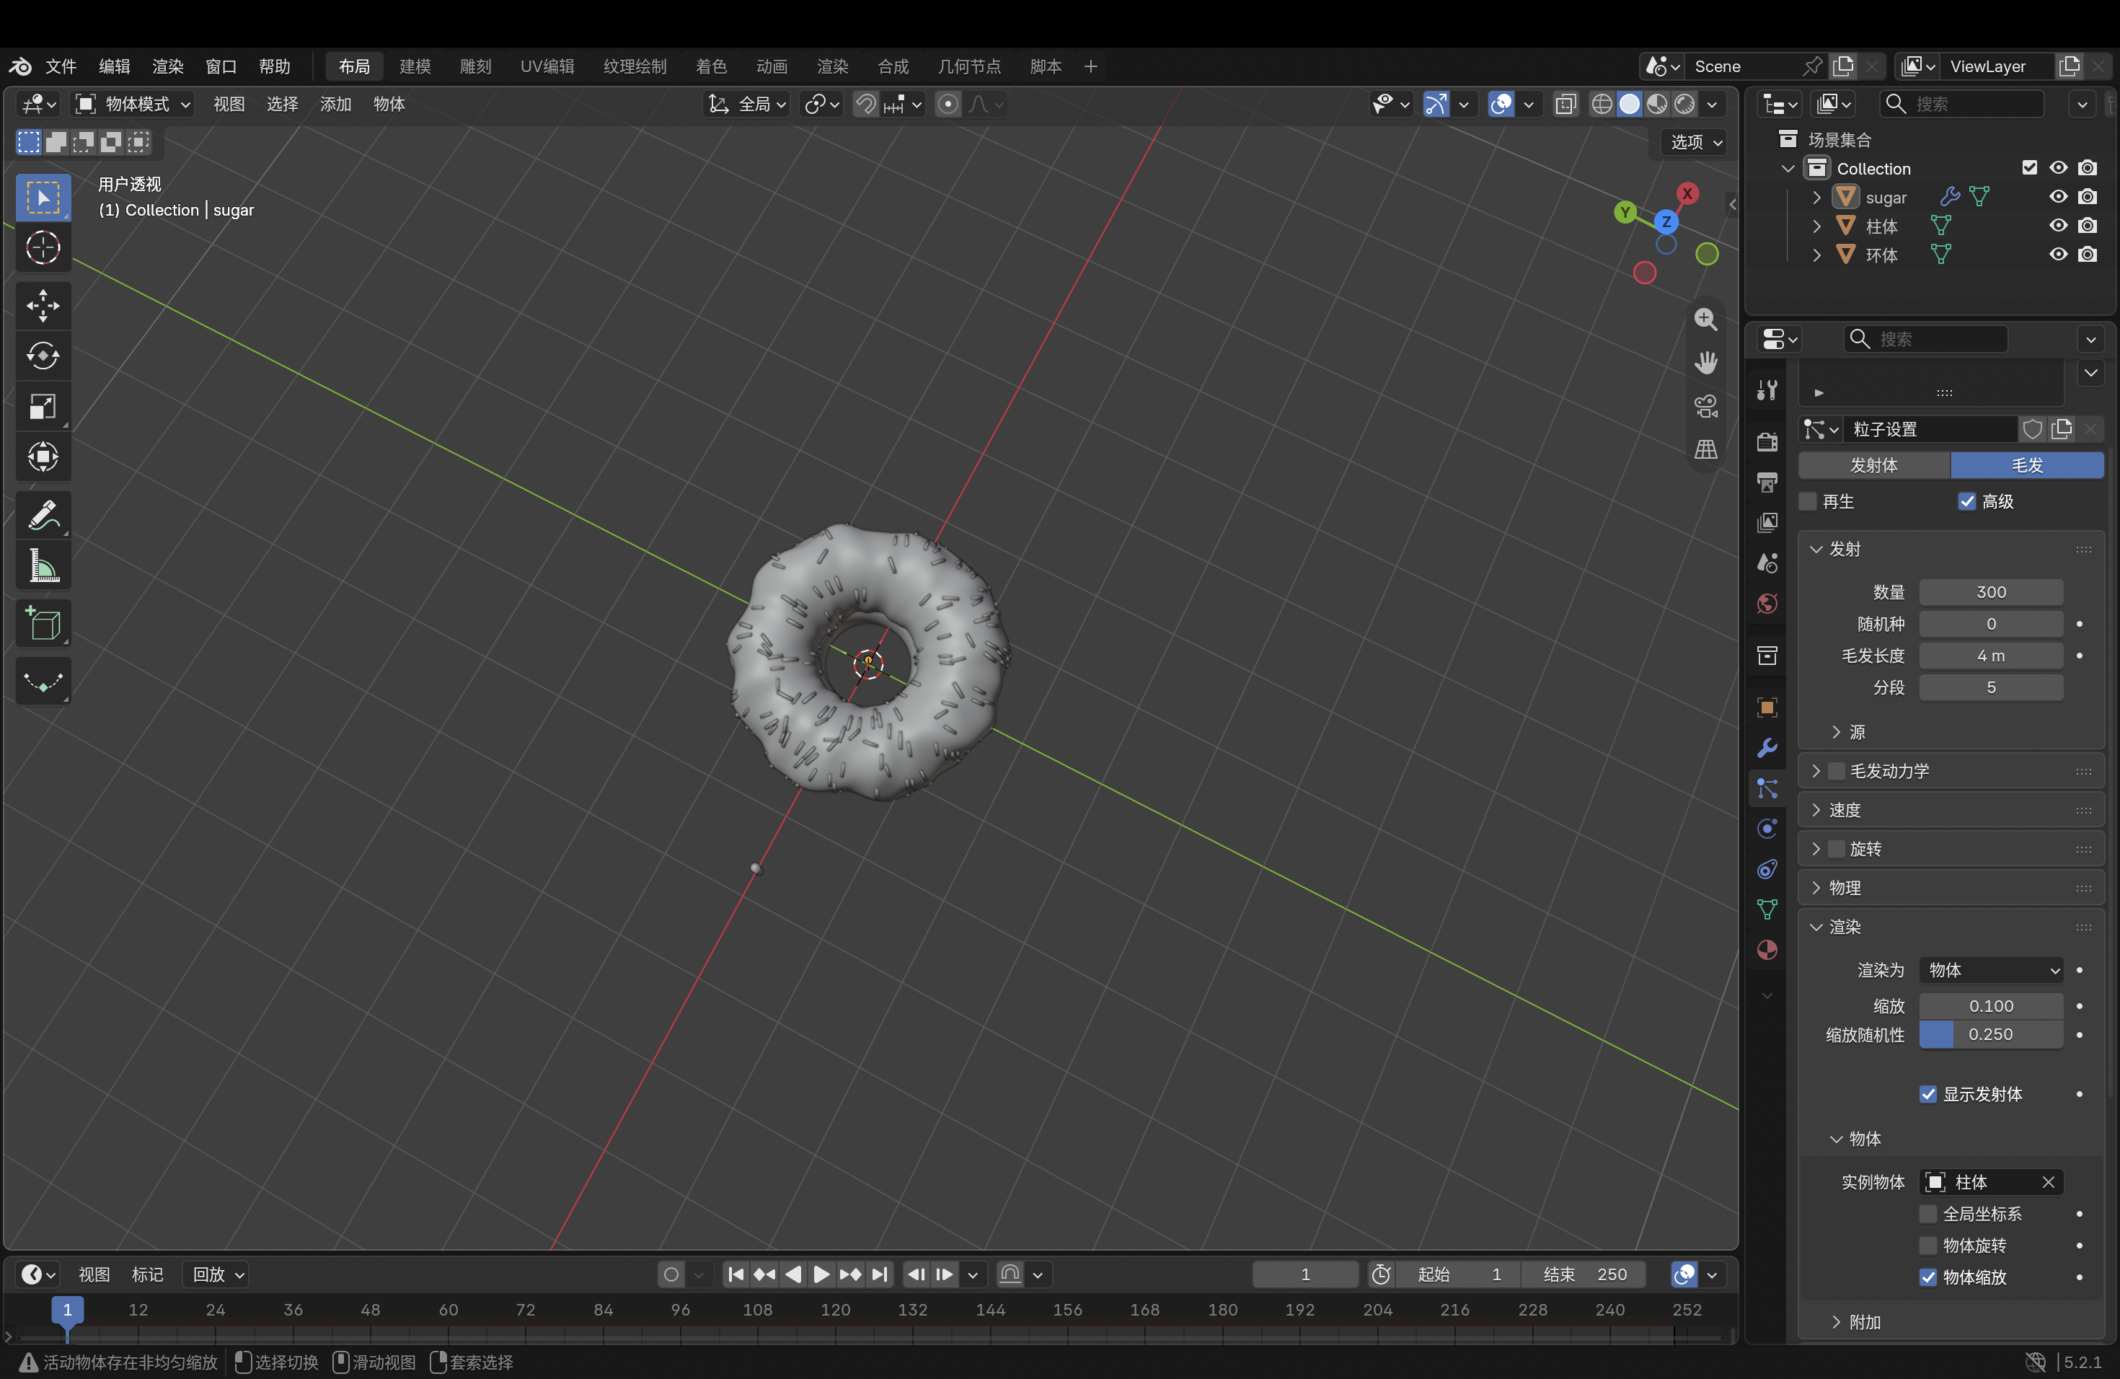Open the 编辑 menu
Viewport: 2120px width, 1379px height.
(114, 67)
